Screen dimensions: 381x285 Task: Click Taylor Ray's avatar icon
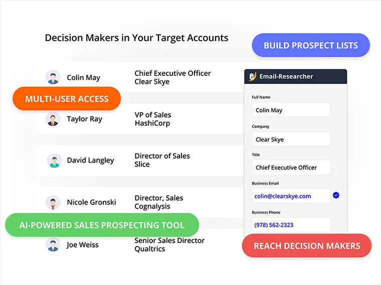(x=53, y=119)
